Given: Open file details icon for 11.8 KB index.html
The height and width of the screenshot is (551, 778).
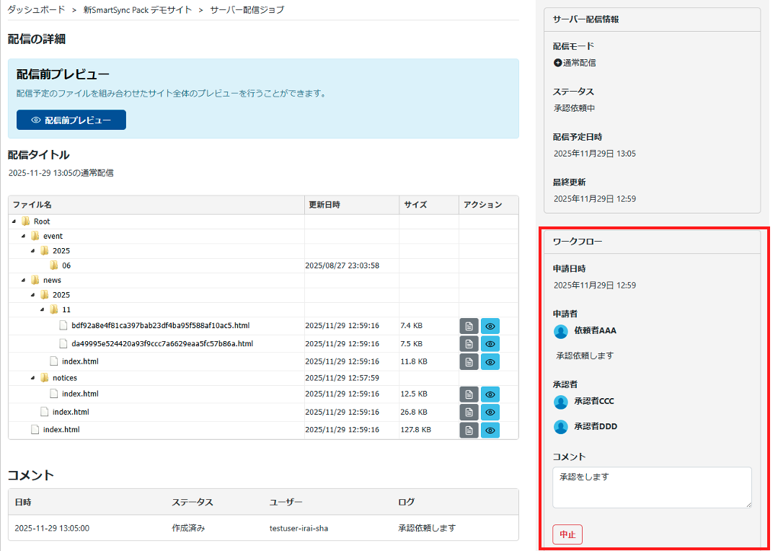Looking at the screenshot, I should pyautogui.click(x=469, y=361).
